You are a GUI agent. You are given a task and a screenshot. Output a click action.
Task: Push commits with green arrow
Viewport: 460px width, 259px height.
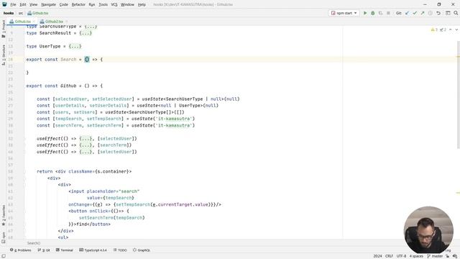423,13
